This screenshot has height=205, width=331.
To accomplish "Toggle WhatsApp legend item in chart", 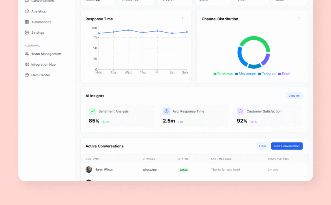I will [223, 74].
